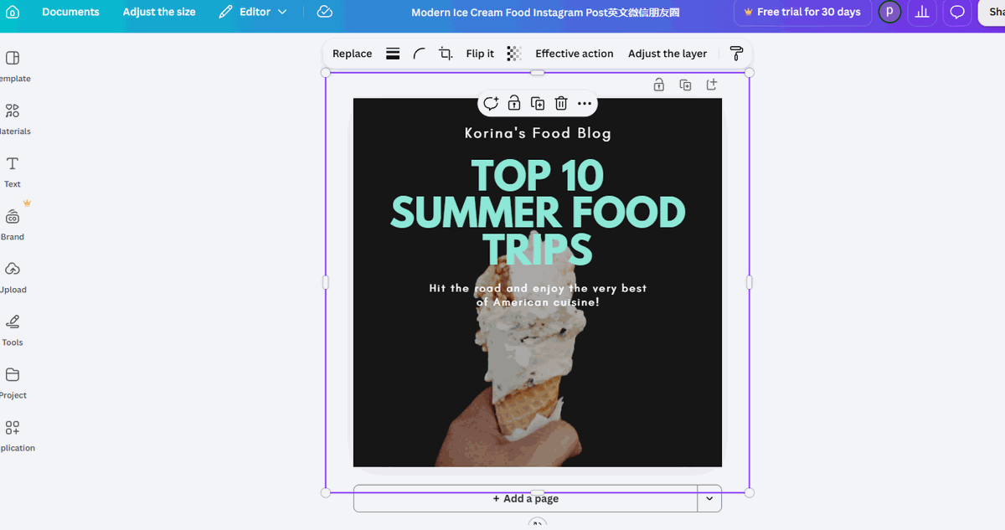Click the cloud save status icon

[325, 12]
